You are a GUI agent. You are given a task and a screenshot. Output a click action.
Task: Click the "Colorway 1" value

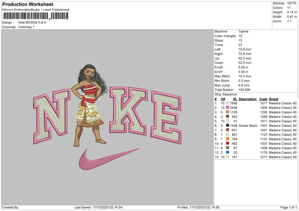pyautogui.click(x=26, y=27)
